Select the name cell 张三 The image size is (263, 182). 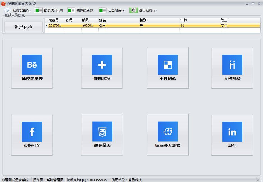click(x=119, y=25)
